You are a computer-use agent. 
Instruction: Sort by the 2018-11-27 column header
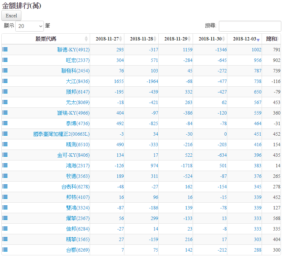tap(107, 39)
